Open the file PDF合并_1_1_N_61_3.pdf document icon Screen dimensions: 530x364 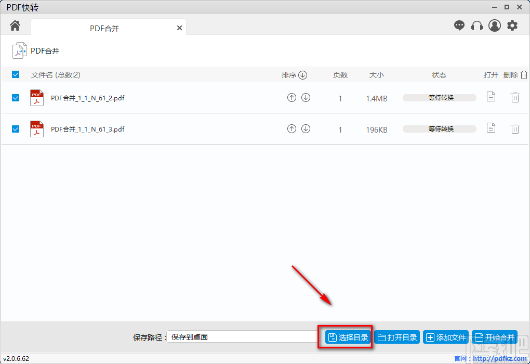(491, 128)
